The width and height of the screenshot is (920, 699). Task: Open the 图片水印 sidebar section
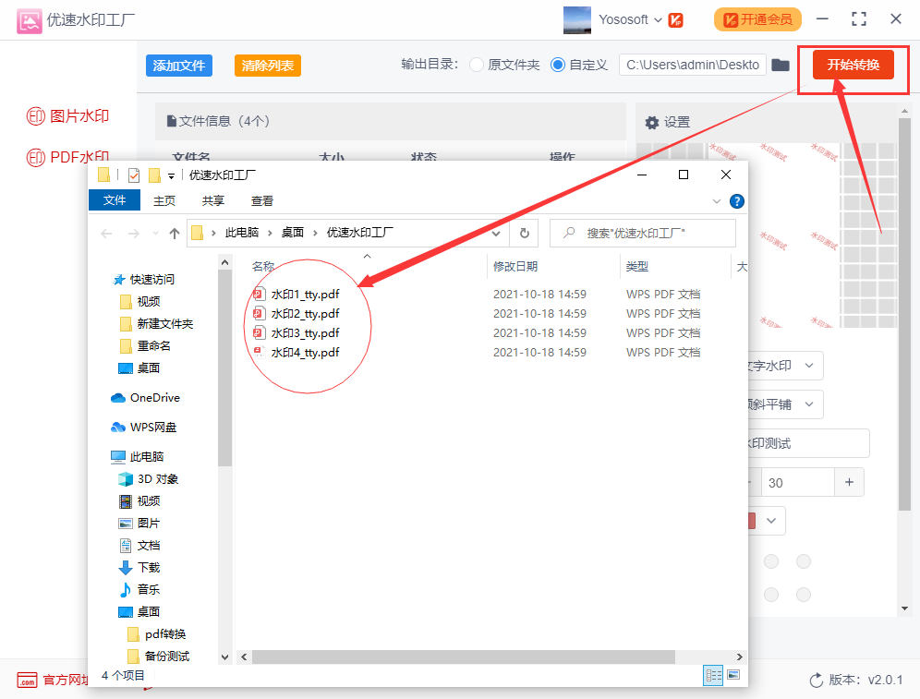click(68, 116)
